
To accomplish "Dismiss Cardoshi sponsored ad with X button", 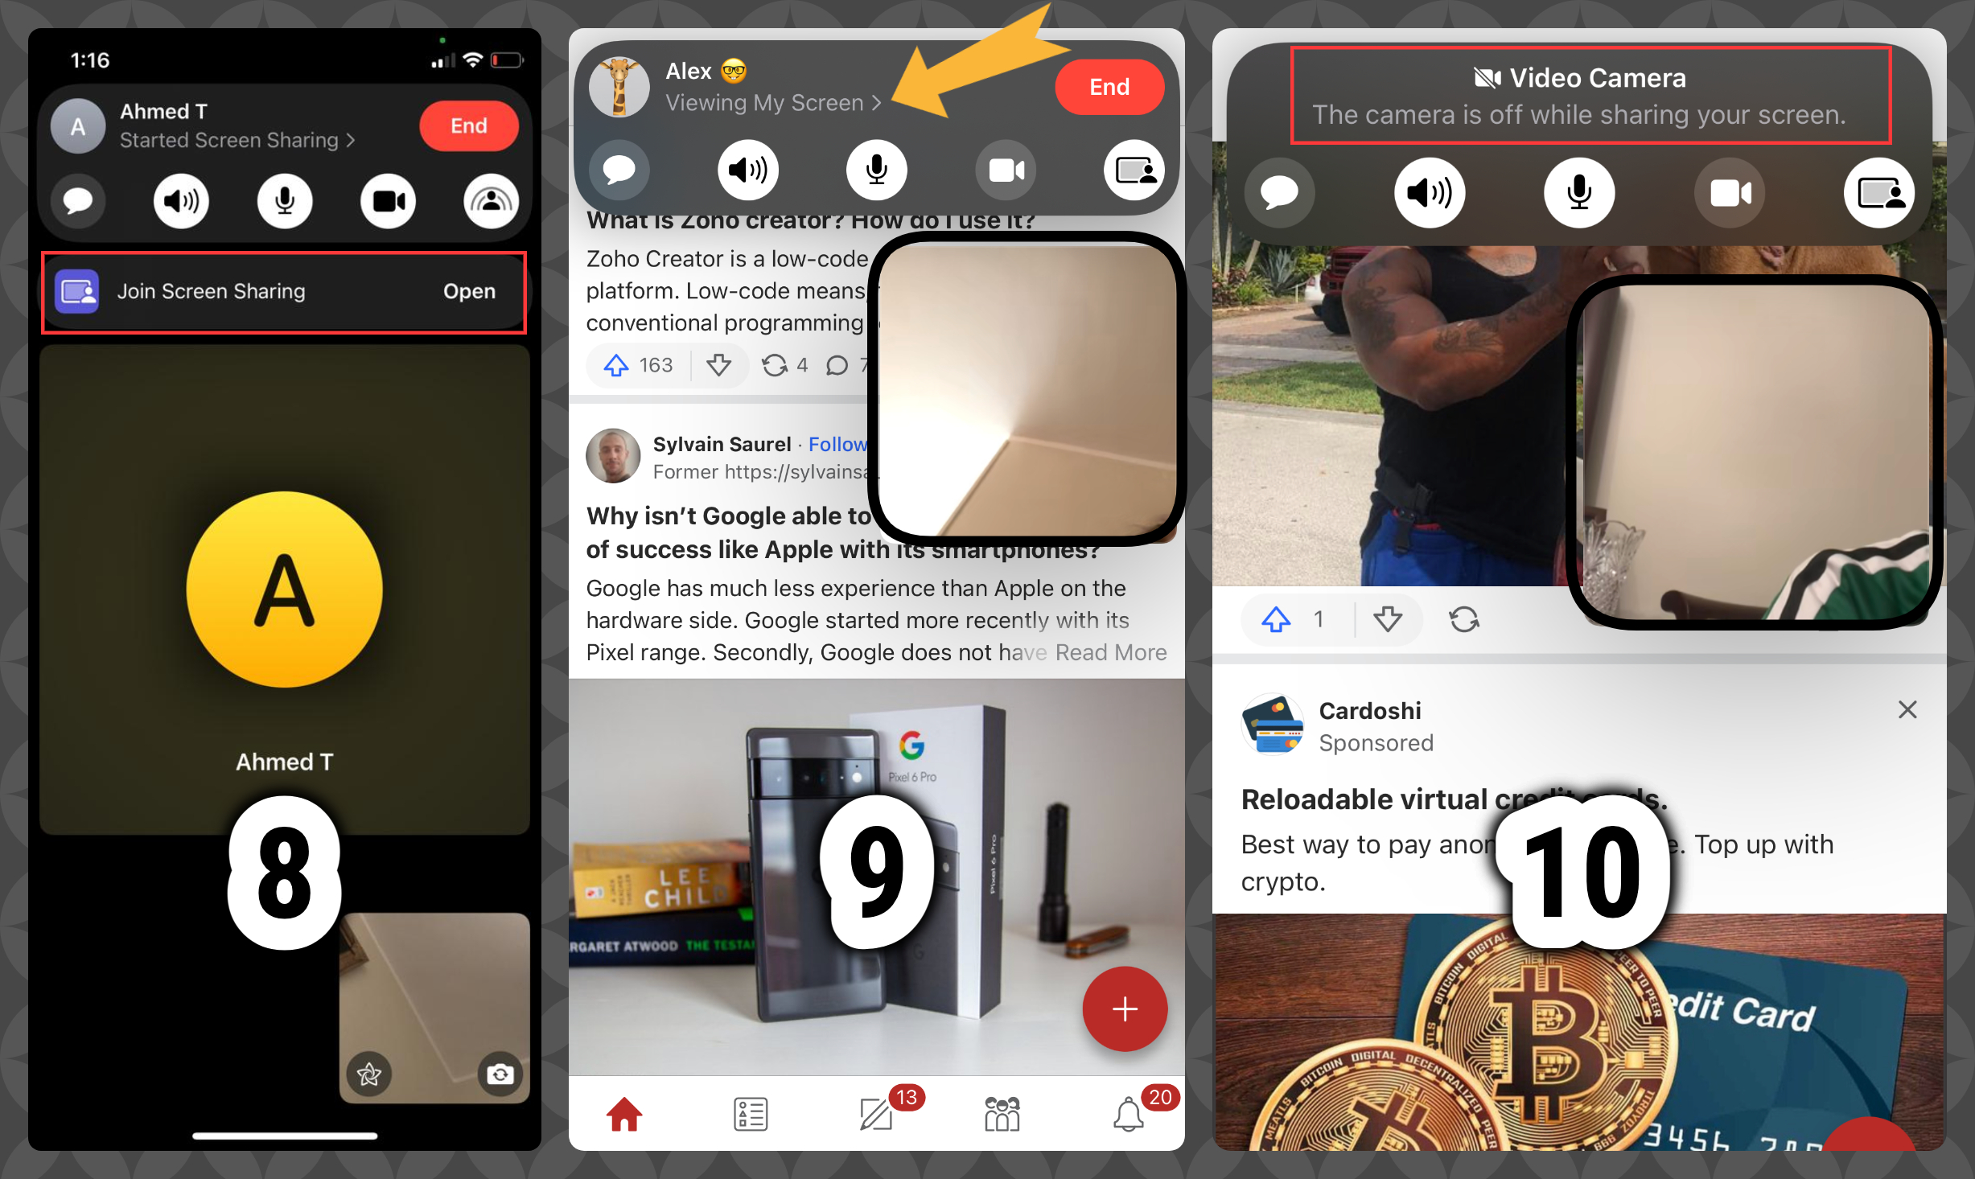I will coord(1907,710).
